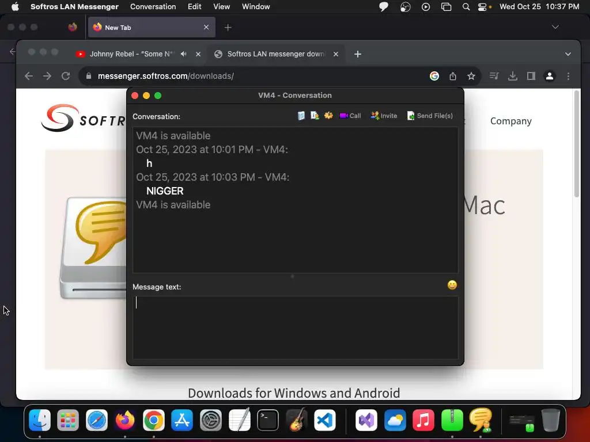Click the Google icon in address bar

pyautogui.click(x=434, y=76)
